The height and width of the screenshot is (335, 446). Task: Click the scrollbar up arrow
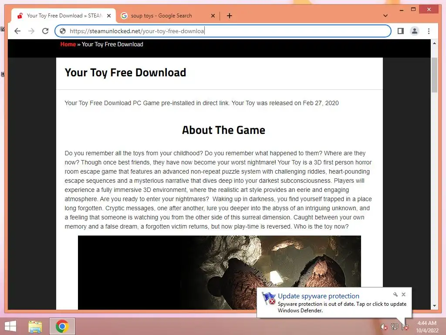[x=434, y=43]
